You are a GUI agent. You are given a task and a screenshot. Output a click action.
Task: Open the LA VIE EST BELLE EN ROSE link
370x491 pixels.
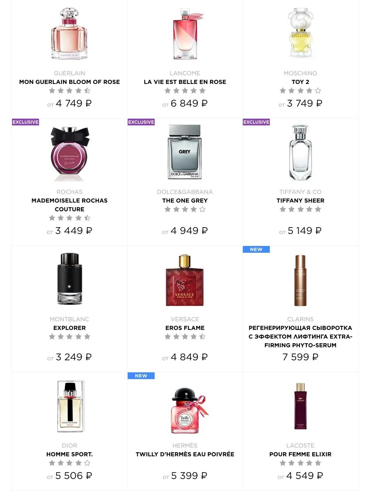185,82
